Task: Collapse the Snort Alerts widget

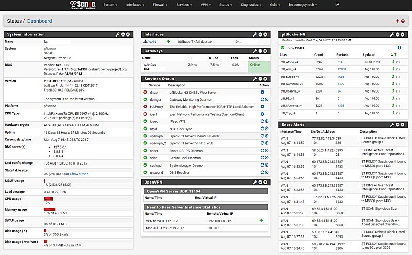Action: (398, 125)
